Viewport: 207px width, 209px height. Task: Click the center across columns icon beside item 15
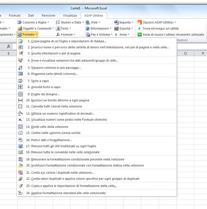tap(20, 133)
